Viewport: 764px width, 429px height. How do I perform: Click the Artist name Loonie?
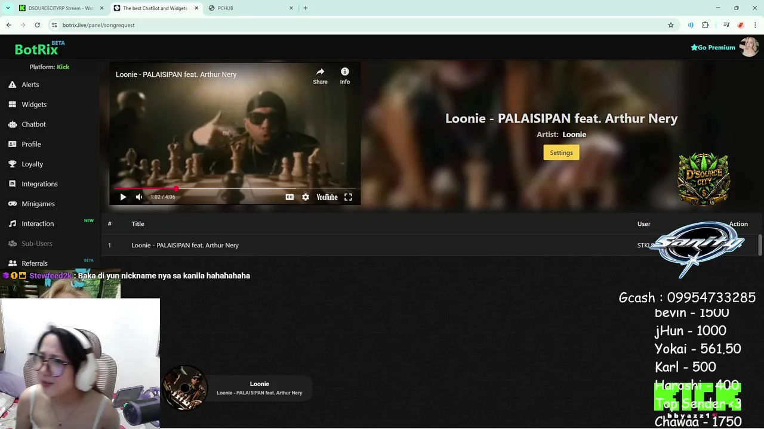point(574,135)
